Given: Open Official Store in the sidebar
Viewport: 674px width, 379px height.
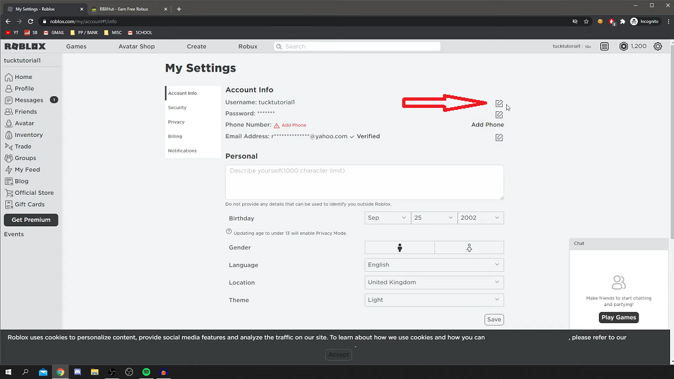Looking at the screenshot, I should tap(29, 193).
